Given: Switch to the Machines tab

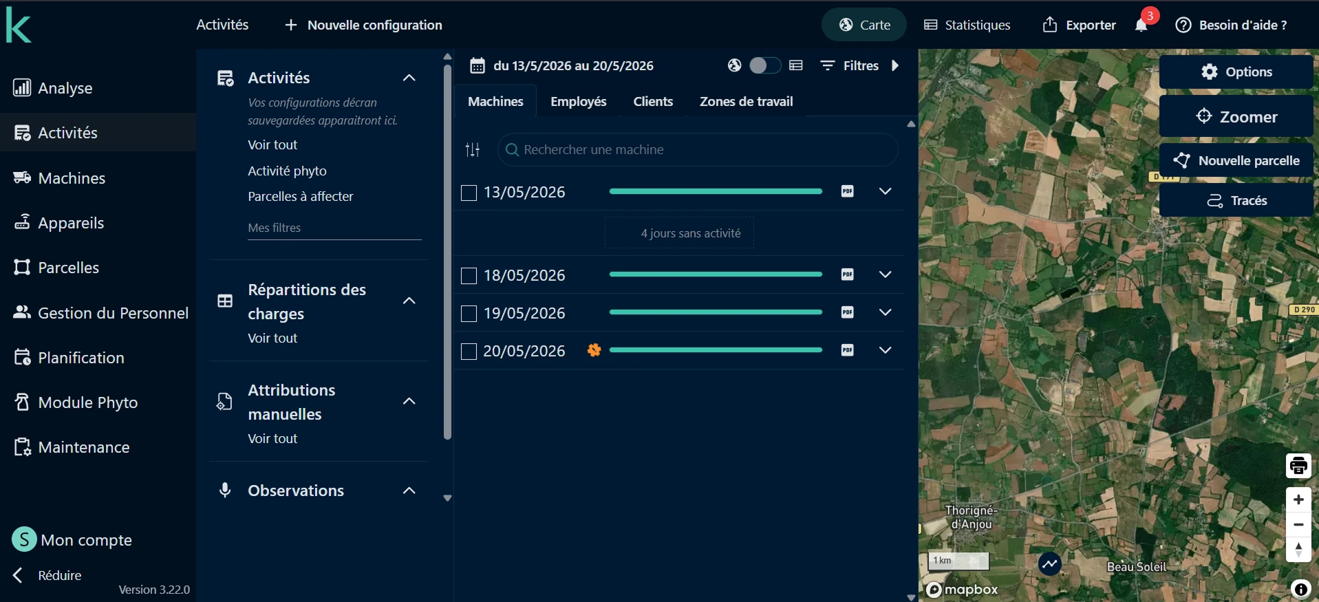Looking at the screenshot, I should (495, 101).
